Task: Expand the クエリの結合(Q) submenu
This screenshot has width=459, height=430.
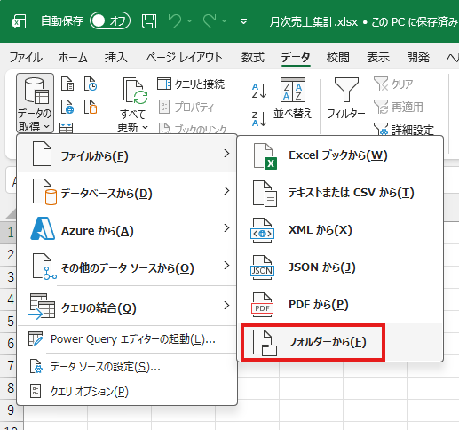Action: click(127, 306)
